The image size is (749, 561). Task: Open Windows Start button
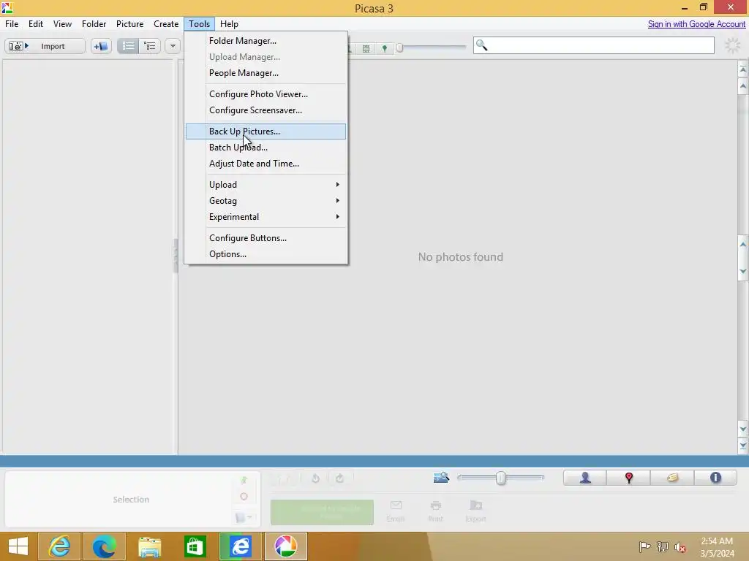18,546
